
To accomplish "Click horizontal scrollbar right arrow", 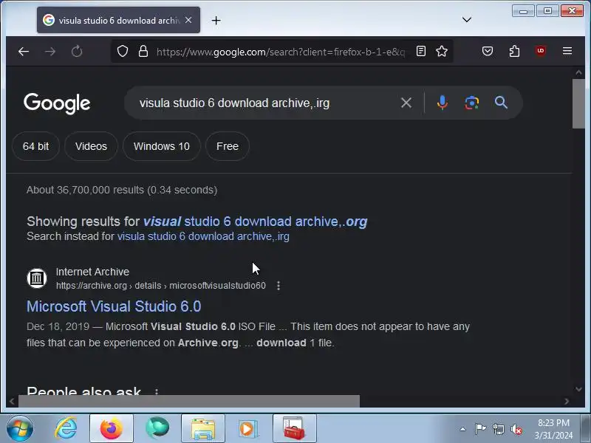I will 567,402.
